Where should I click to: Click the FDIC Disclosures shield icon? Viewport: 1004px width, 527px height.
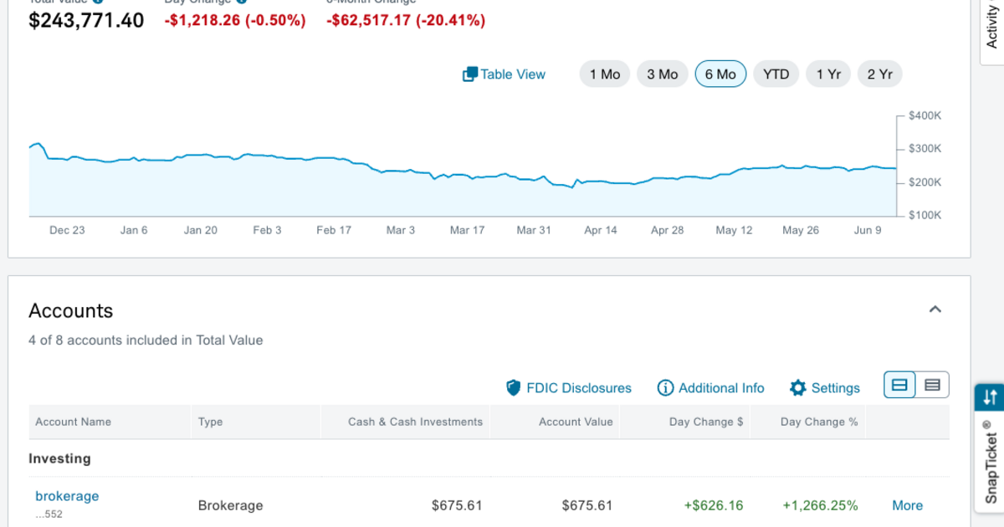tap(513, 387)
